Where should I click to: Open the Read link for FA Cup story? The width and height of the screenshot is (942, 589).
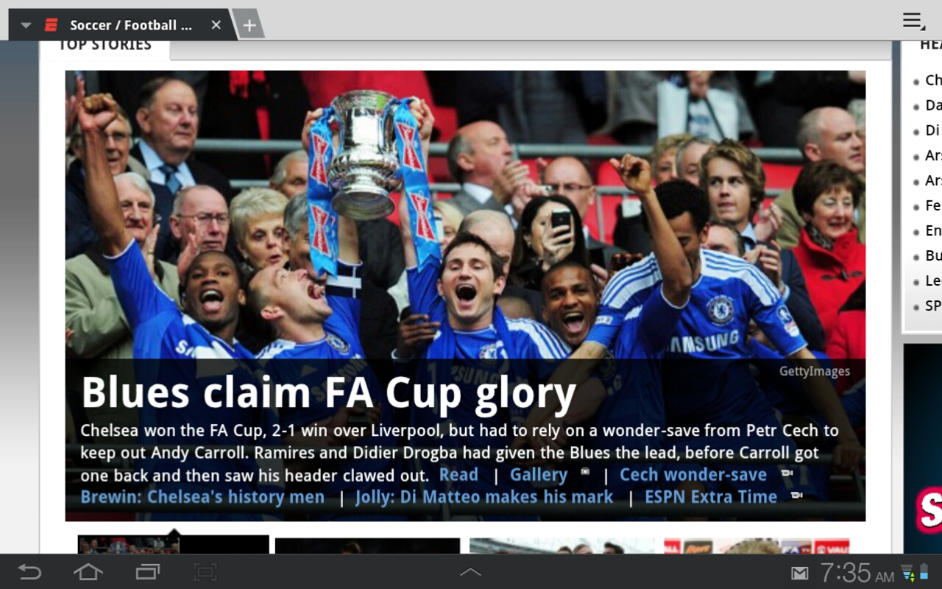point(458,475)
